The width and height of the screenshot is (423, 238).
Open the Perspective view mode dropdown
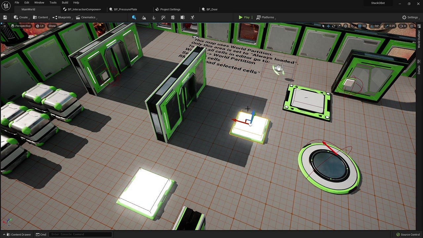[x=21, y=26]
